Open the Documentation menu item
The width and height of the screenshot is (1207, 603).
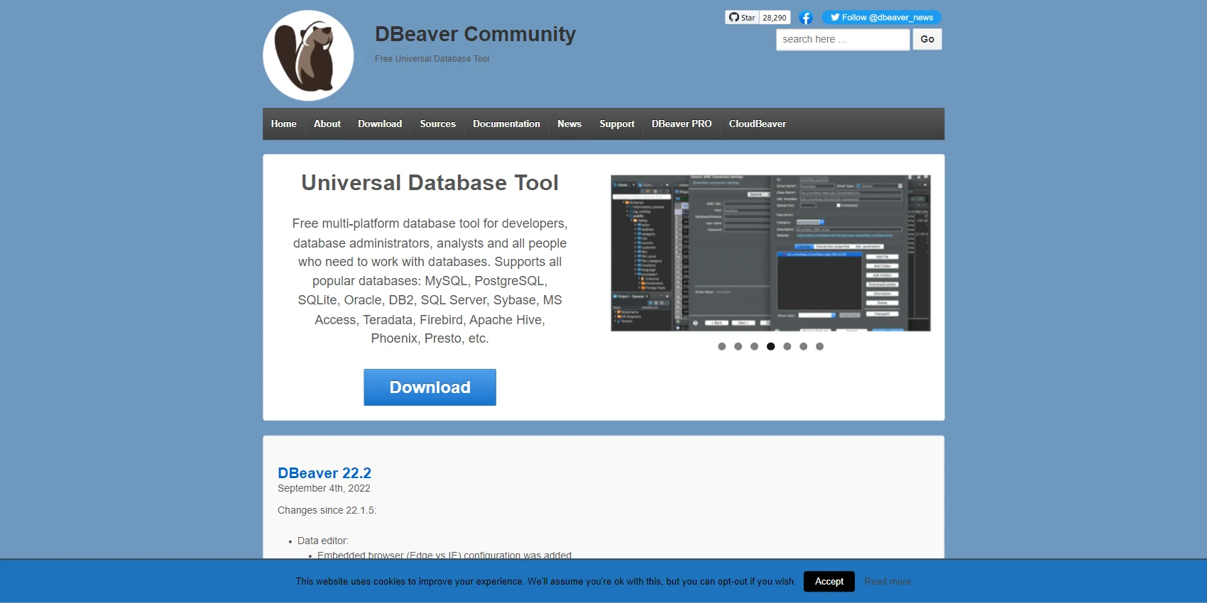[506, 124]
